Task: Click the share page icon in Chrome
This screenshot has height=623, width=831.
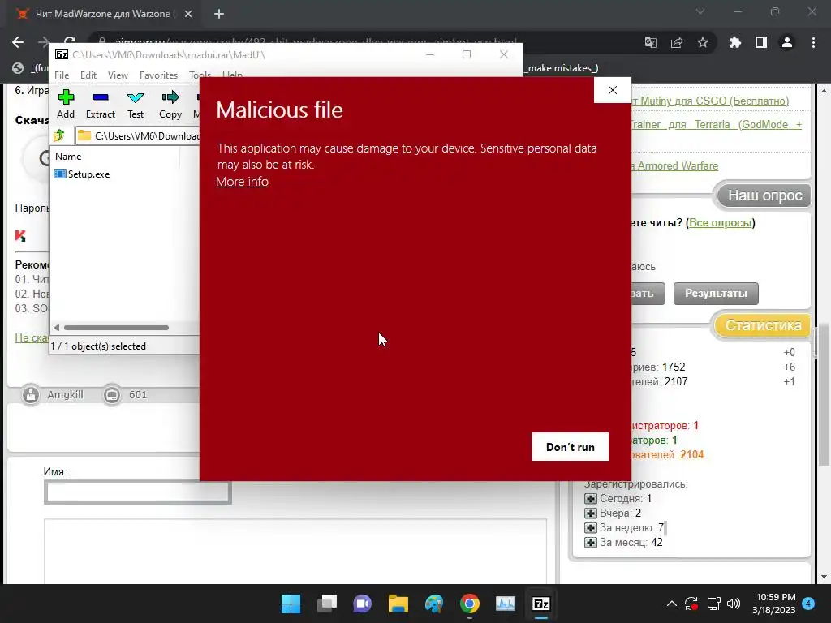Action: [676, 42]
